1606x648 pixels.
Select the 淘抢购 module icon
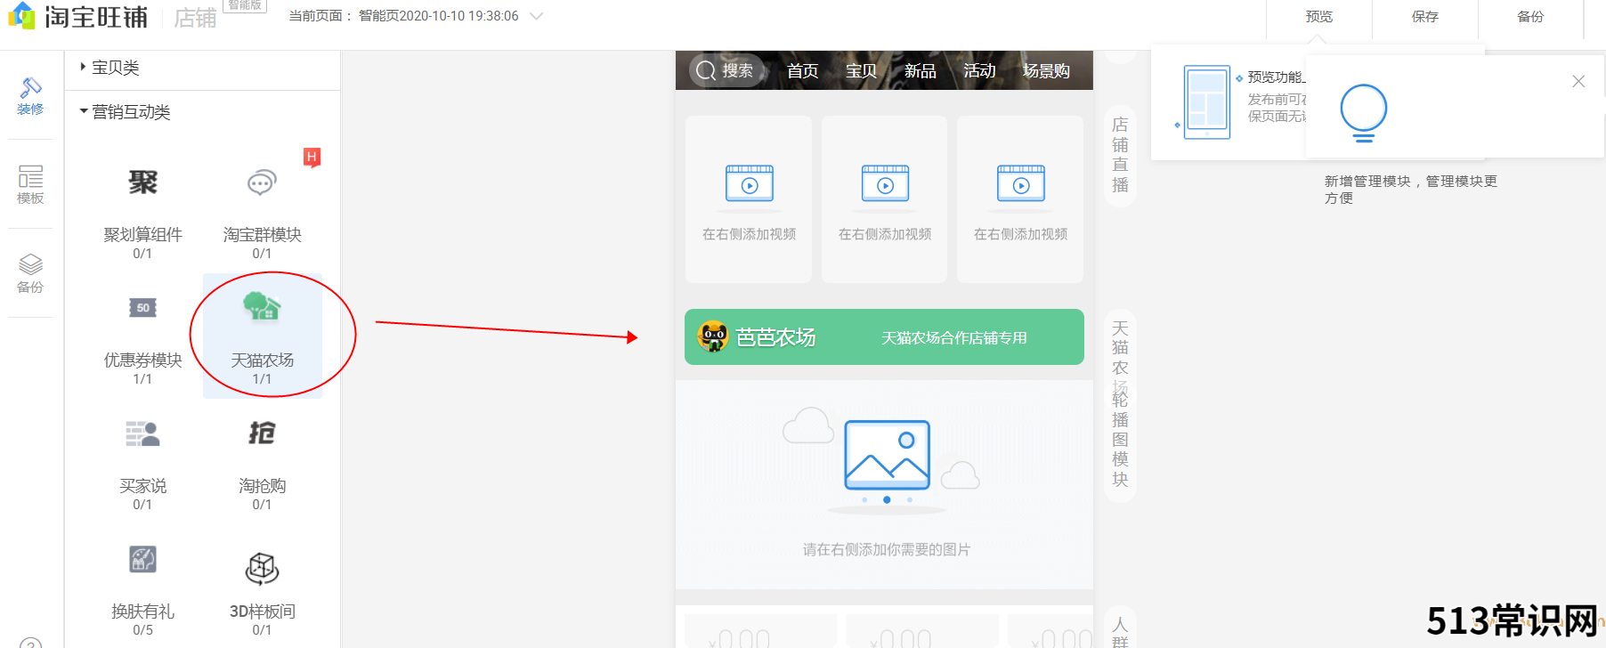(262, 433)
